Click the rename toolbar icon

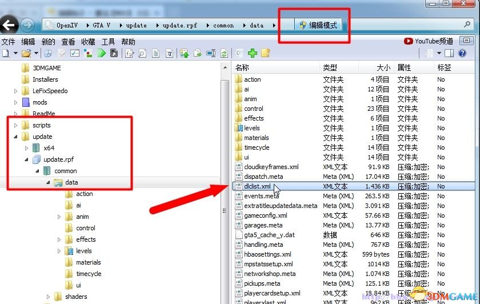tap(211, 53)
